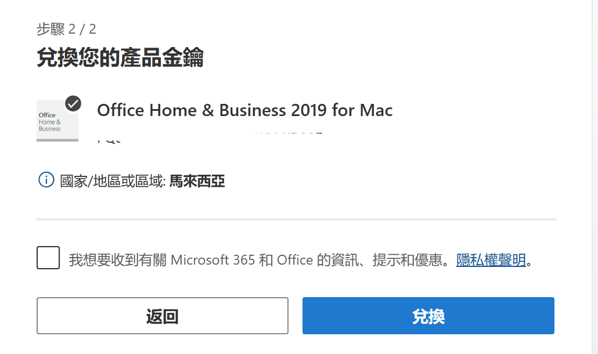Open the 隱私權聲明 link

[491, 259]
